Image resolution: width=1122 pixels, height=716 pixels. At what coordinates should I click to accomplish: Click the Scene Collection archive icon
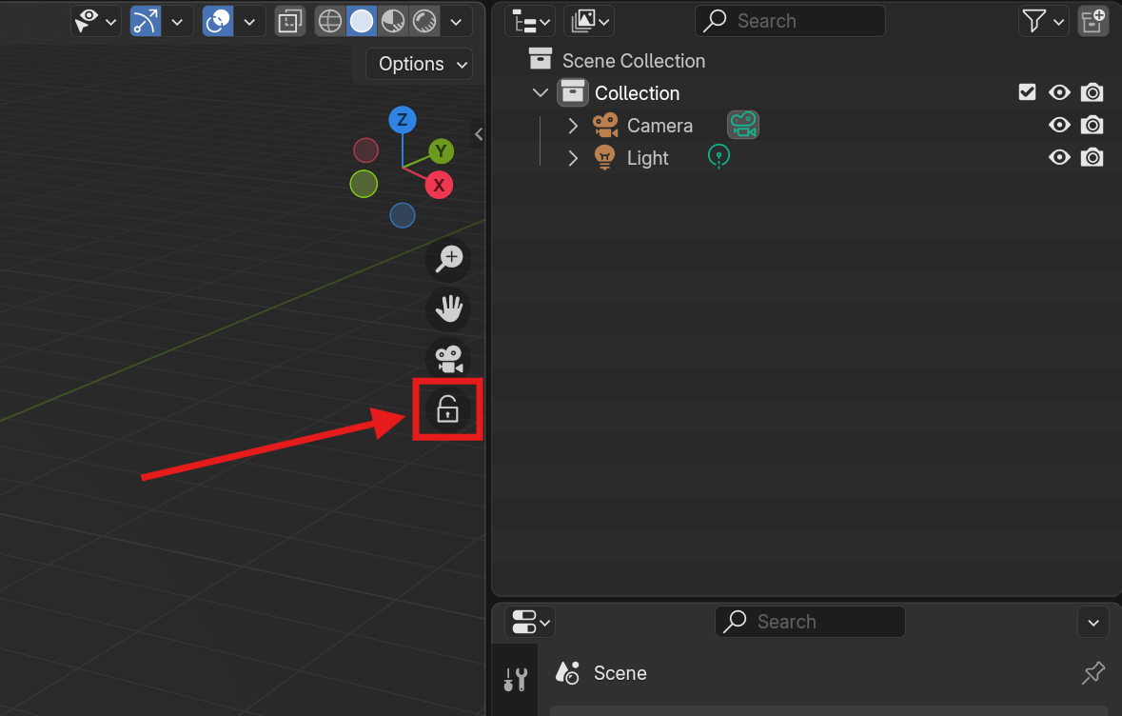click(x=541, y=59)
